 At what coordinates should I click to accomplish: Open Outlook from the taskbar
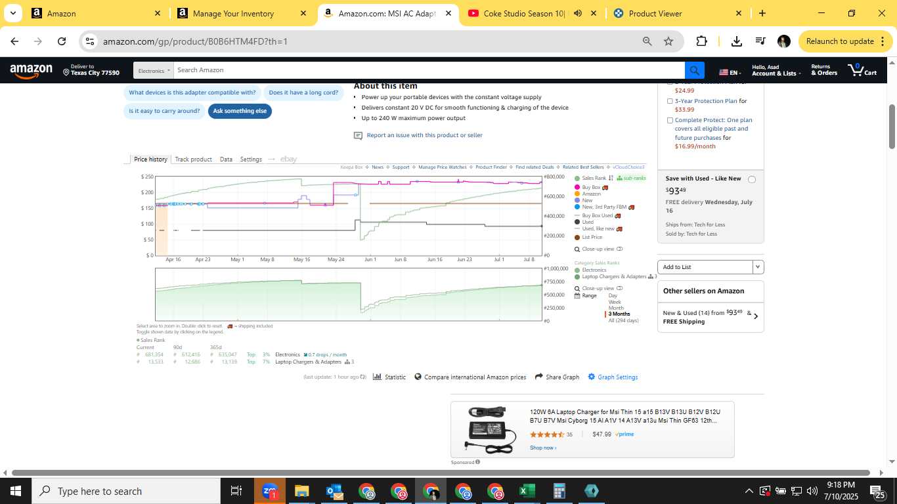point(334,491)
